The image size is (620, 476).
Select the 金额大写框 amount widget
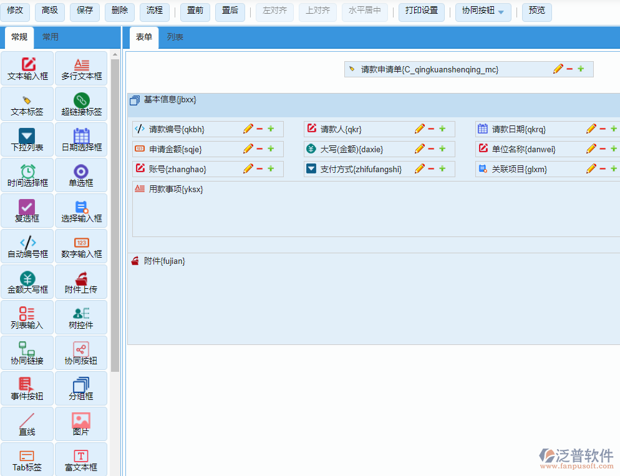28,282
